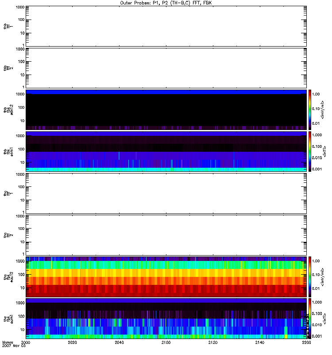Click the thb edc12 mV/m color bar

point(310,110)
